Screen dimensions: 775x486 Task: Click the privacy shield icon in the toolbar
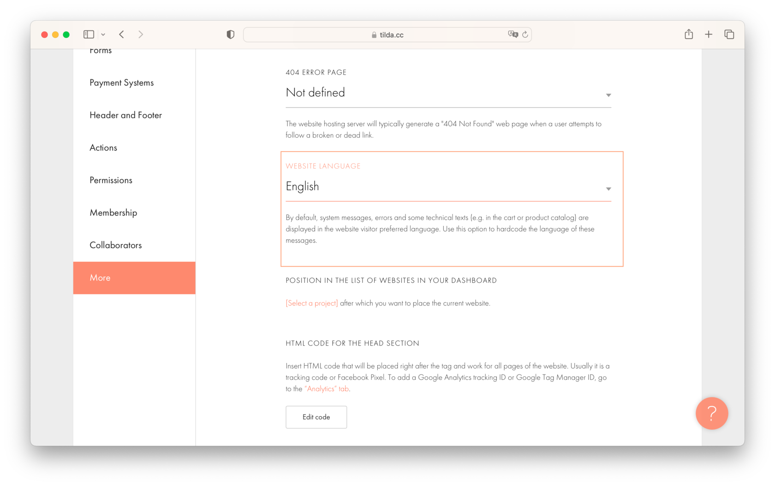tap(230, 34)
